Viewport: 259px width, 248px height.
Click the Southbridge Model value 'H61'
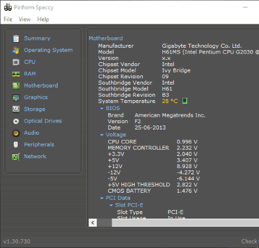click(167, 89)
